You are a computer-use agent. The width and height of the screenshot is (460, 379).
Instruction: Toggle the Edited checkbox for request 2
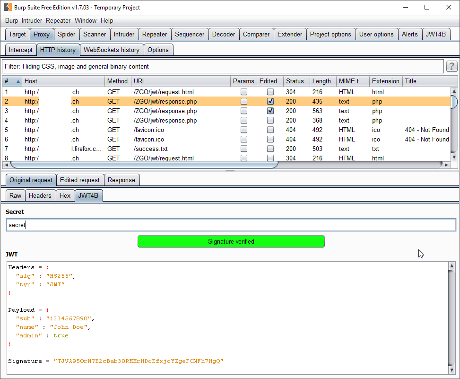click(270, 101)
